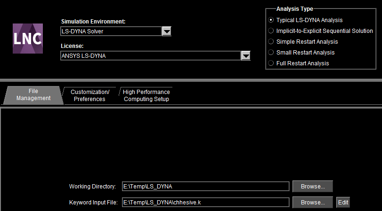Go to High Performance Computing Setup tab
The image size is (382, 211).
click(146, 95)
